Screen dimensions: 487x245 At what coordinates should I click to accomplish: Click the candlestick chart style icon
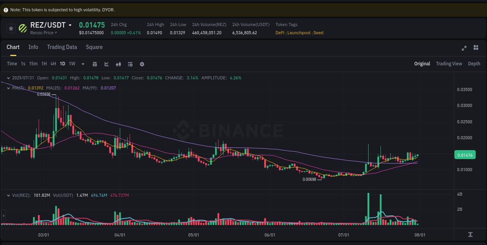click(x=118, y=64)
